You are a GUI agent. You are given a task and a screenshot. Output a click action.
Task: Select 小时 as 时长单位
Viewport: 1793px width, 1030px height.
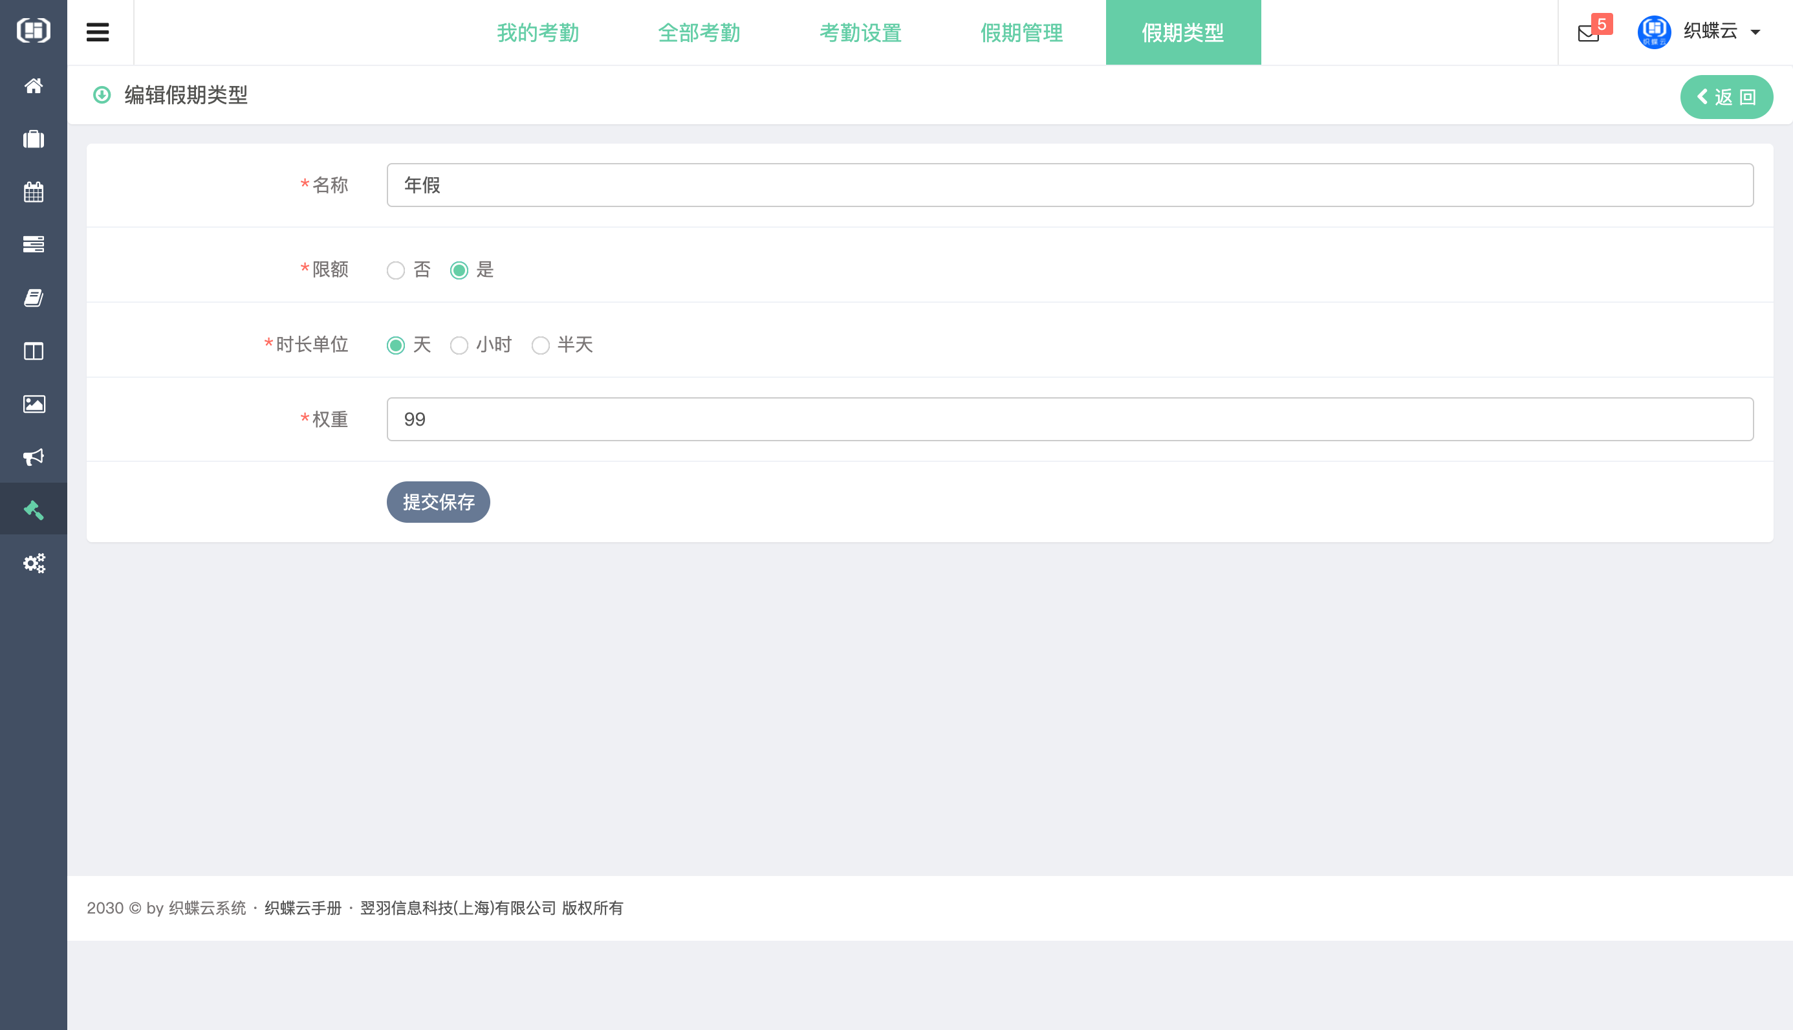click(459, 345)
